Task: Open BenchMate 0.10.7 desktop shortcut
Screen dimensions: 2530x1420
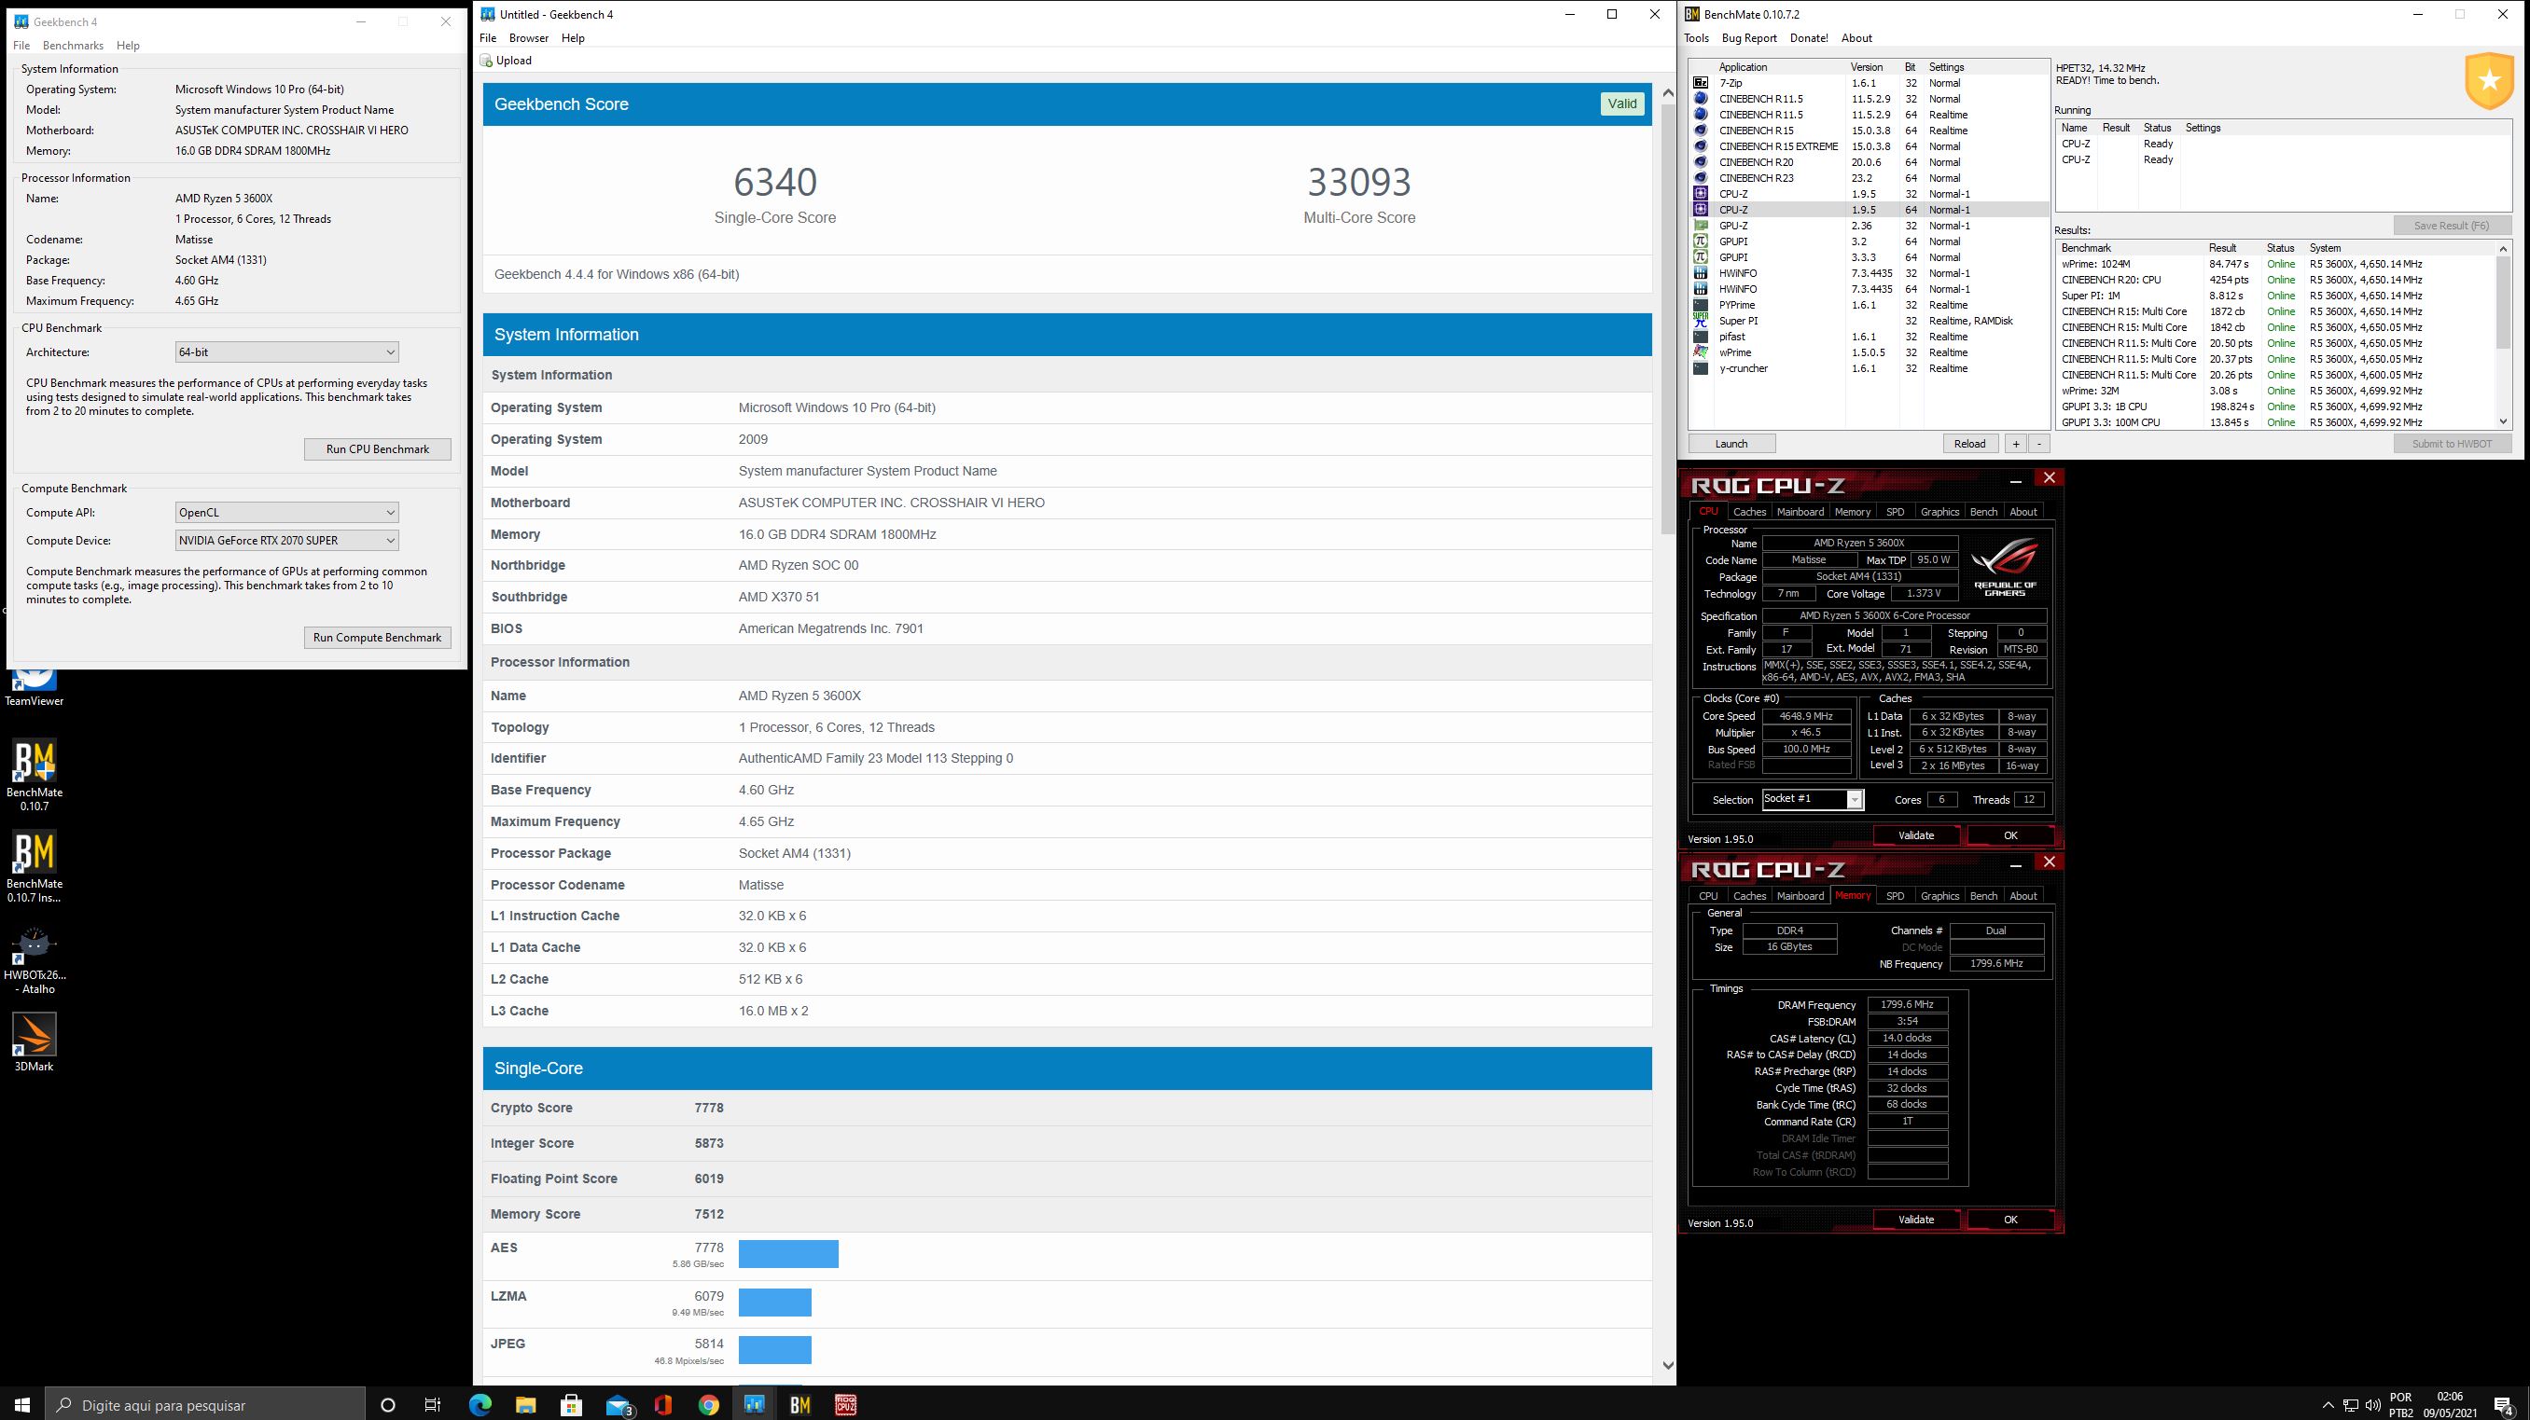Action: click(35, 775)
